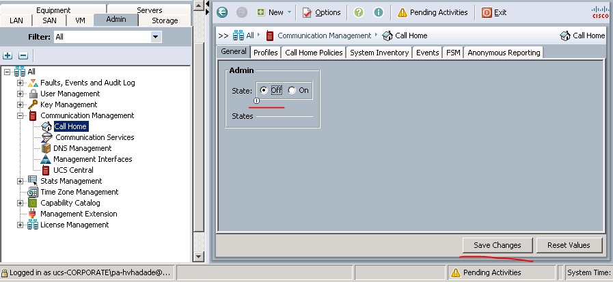Select UCS Central in the tree
Viewport: 613px width, 282px height.
(x=73, y=170)
